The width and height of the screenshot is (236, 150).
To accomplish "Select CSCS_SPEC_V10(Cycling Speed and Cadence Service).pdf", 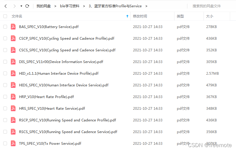I will pos(67,50).
